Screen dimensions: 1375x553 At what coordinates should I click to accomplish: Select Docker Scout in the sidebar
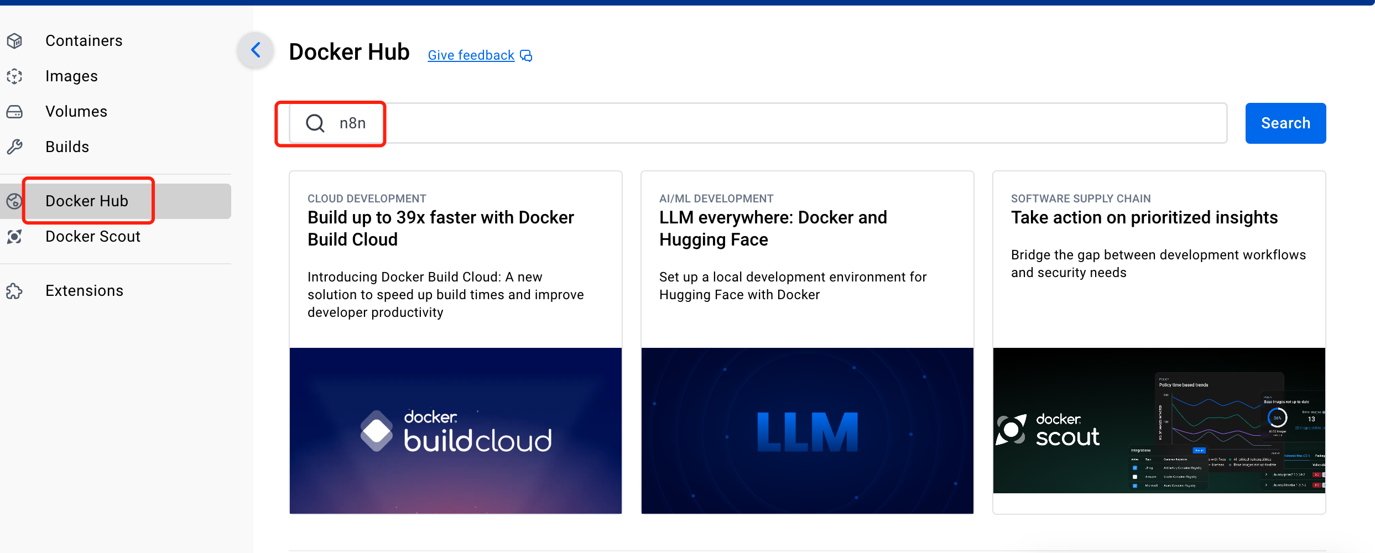pyautogui.click(x=92, y=237)
